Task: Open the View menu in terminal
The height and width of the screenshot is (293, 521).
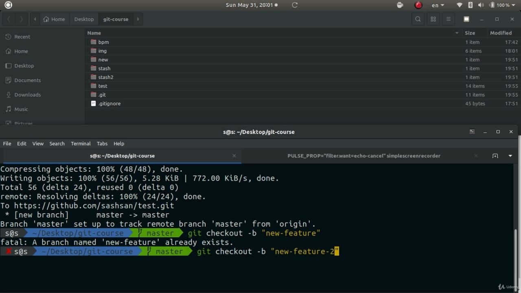Action: [x=38, y=144]
